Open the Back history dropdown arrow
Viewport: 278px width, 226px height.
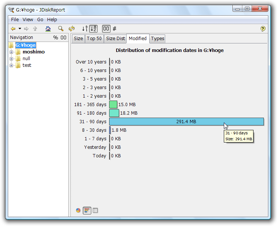[20, 29]
